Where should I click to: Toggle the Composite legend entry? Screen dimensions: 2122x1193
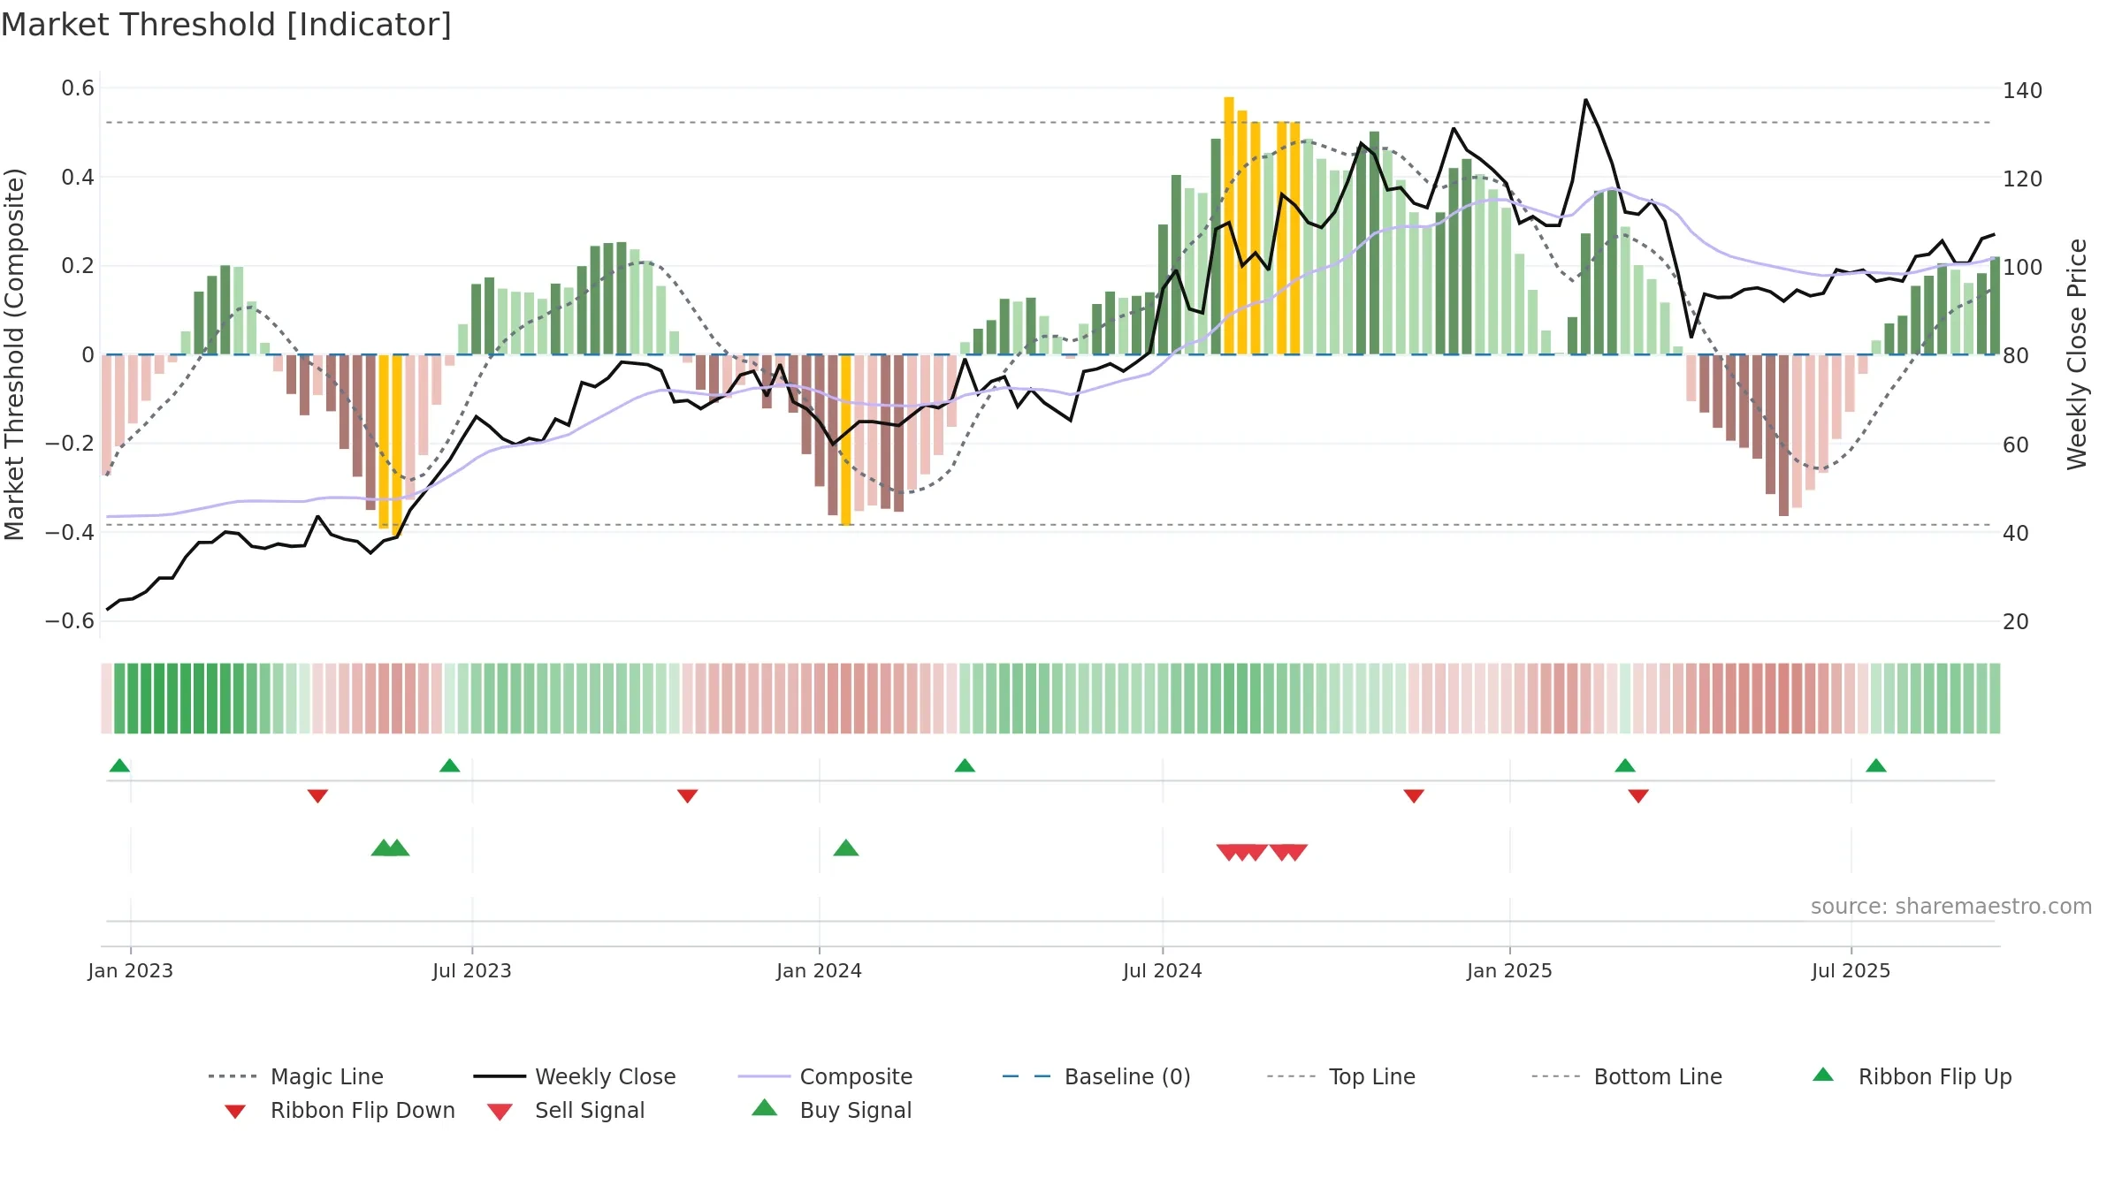[x=825, y=1076]
